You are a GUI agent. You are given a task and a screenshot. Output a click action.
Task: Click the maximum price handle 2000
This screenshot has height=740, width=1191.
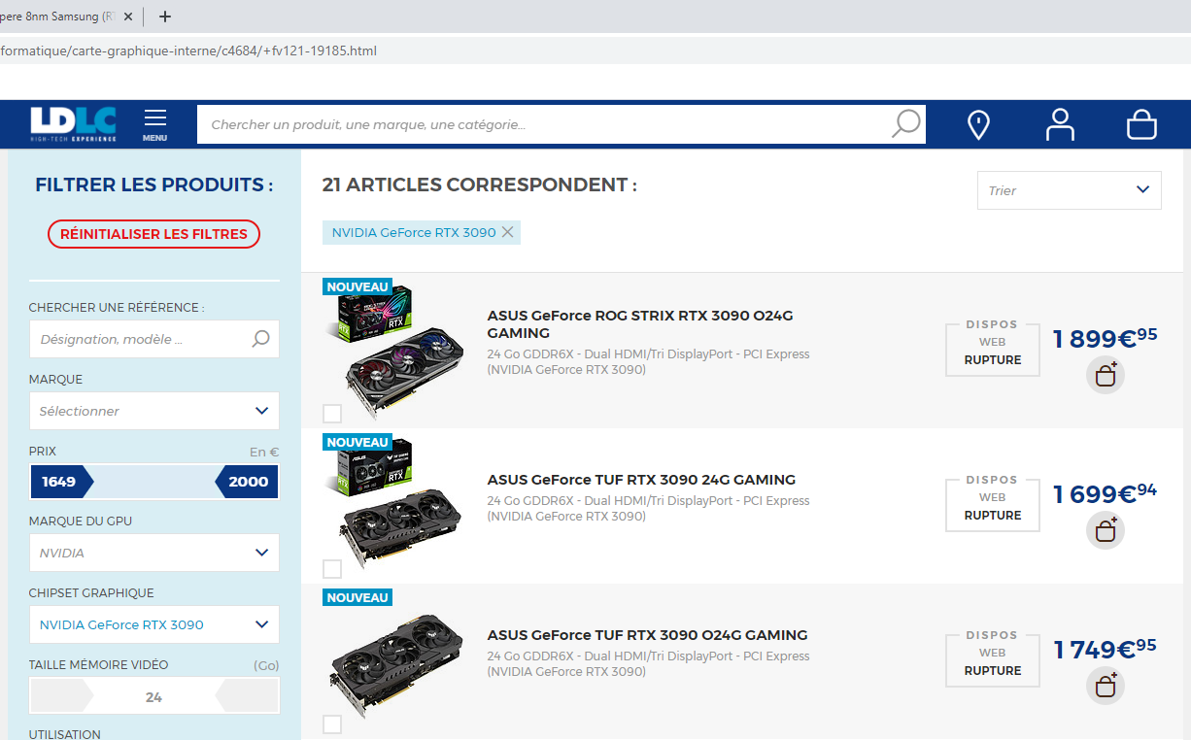[x=247, y=482]
